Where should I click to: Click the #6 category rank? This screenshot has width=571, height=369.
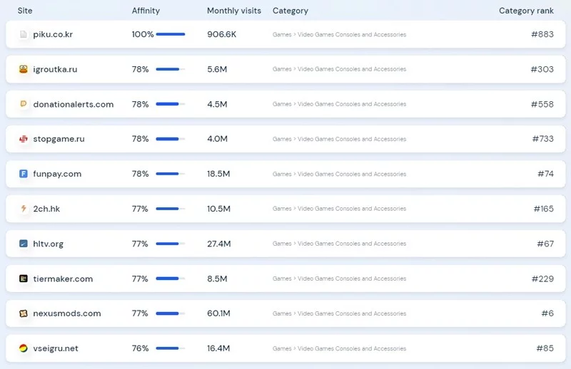pyautogui.click(x=547, y=313)
